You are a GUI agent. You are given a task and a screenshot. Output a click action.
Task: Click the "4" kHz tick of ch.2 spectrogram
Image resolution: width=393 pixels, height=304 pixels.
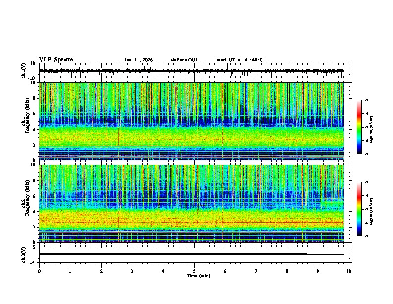point(35,212)
